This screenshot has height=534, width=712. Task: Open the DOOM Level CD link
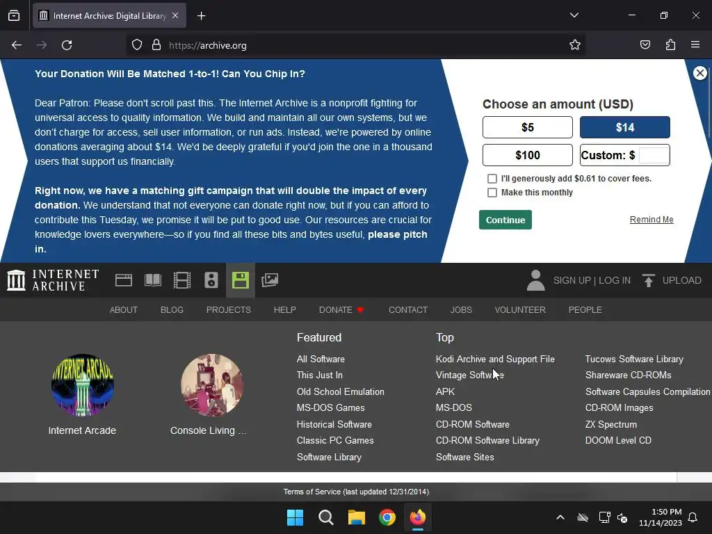coord(618,440)
